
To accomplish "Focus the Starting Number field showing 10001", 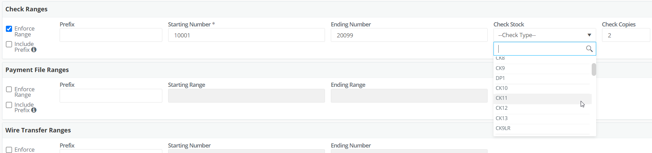I will 246,35.
